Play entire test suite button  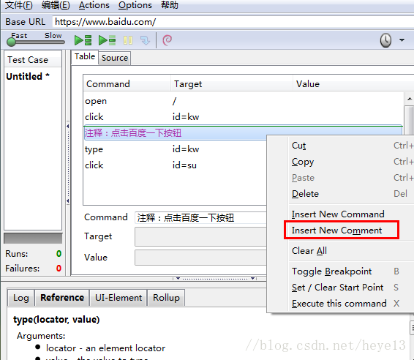coord(83,40)
